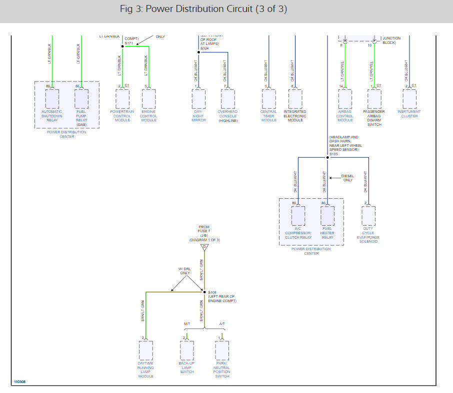
Task: Click the Integrated Electronic Module text
Action: tap(295, 116)
